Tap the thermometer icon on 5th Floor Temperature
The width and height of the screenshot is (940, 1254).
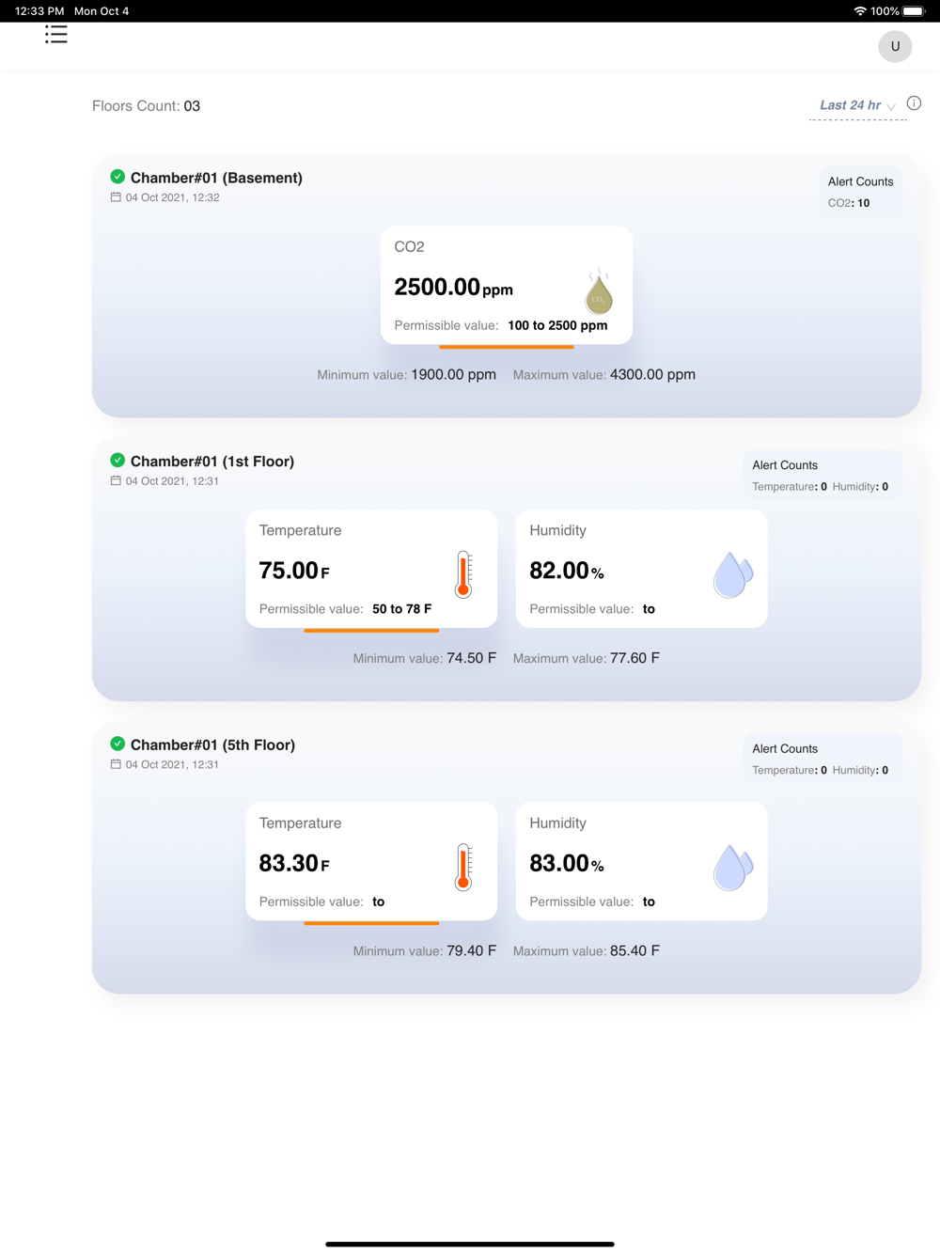pos(463,867)
